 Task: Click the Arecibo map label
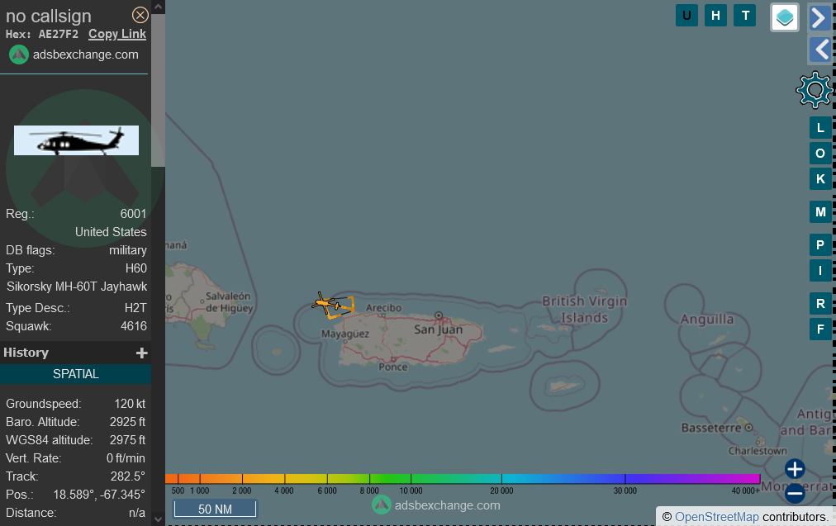[x=383, y=307]
